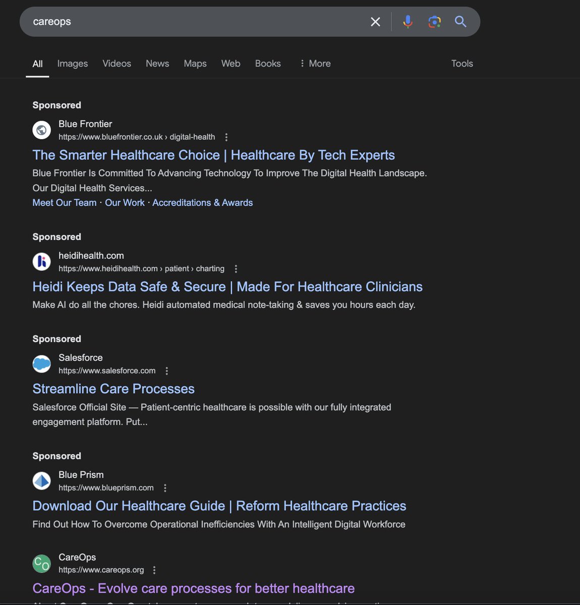Click the bluefrontier.co.uk digital-health URL text
The image size is (580, 605).
click(x=137, y=137)
